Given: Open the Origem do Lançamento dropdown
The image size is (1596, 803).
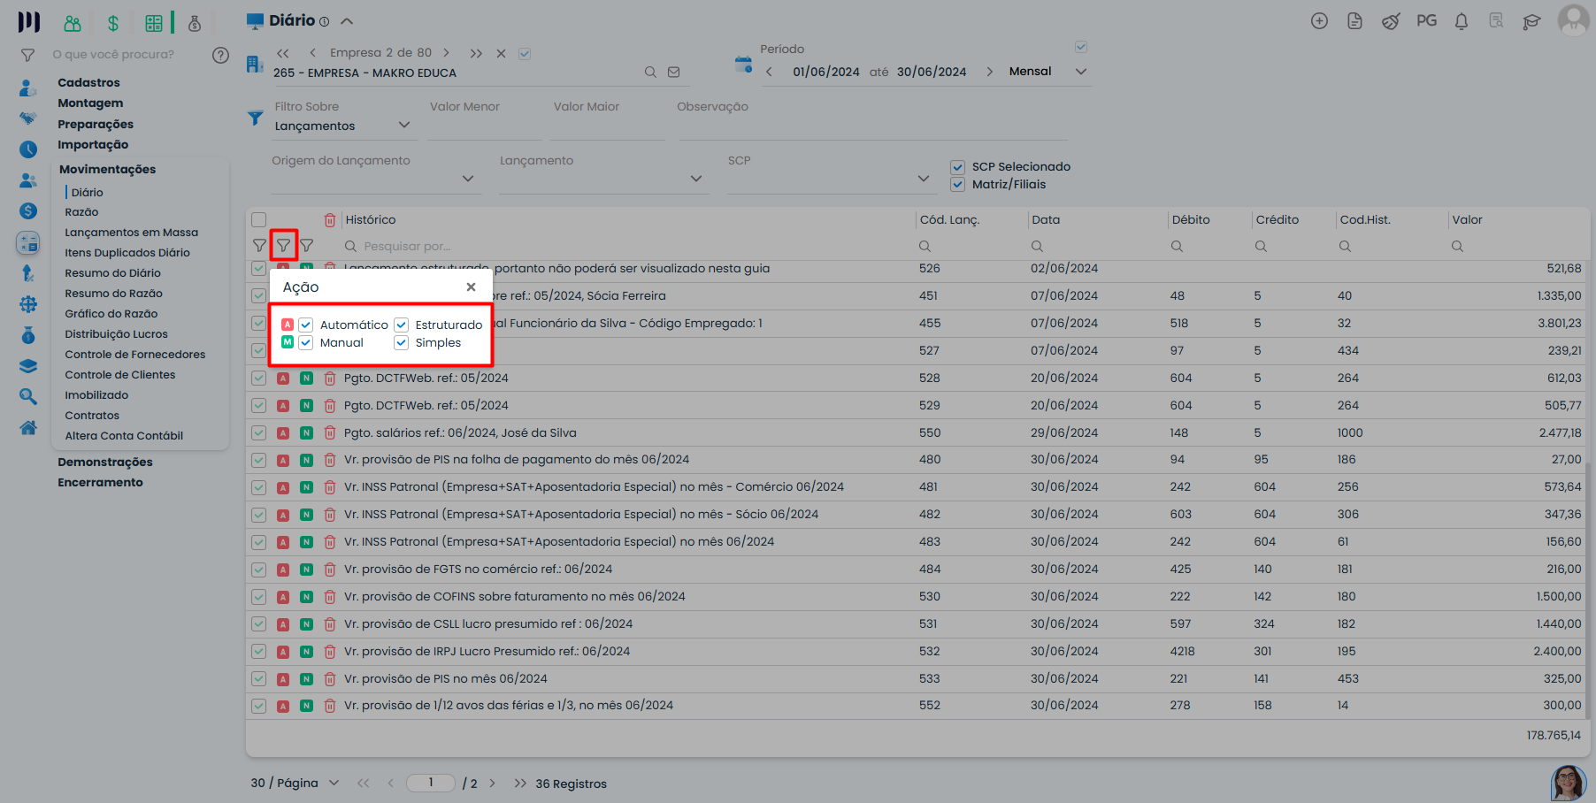Looking at the screenshot, I should pos(468,179).
